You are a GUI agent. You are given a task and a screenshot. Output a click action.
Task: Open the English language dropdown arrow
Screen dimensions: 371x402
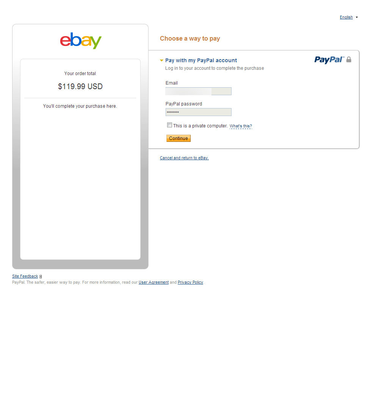click(357, 17)
